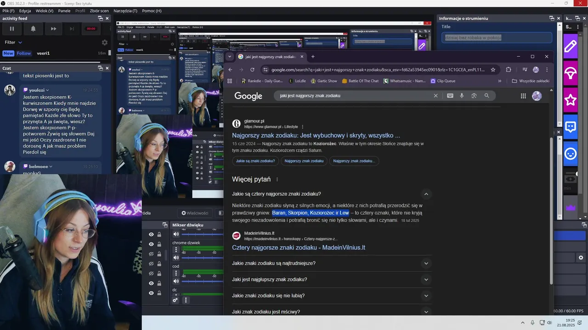This screenshot has width=588, height=330.
Task: Open Najgorszy znak zodiaku glamour.pl result
Action: tap(316, 136)
